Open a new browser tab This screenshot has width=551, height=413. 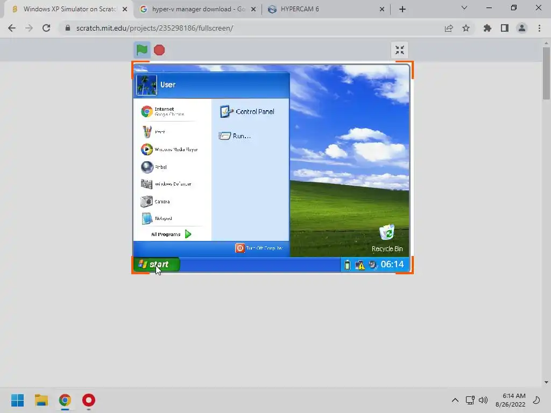[x=402, y=9]
